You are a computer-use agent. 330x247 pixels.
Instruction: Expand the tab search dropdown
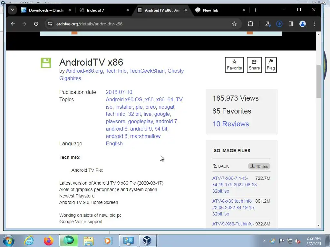[x=12, y=10]
